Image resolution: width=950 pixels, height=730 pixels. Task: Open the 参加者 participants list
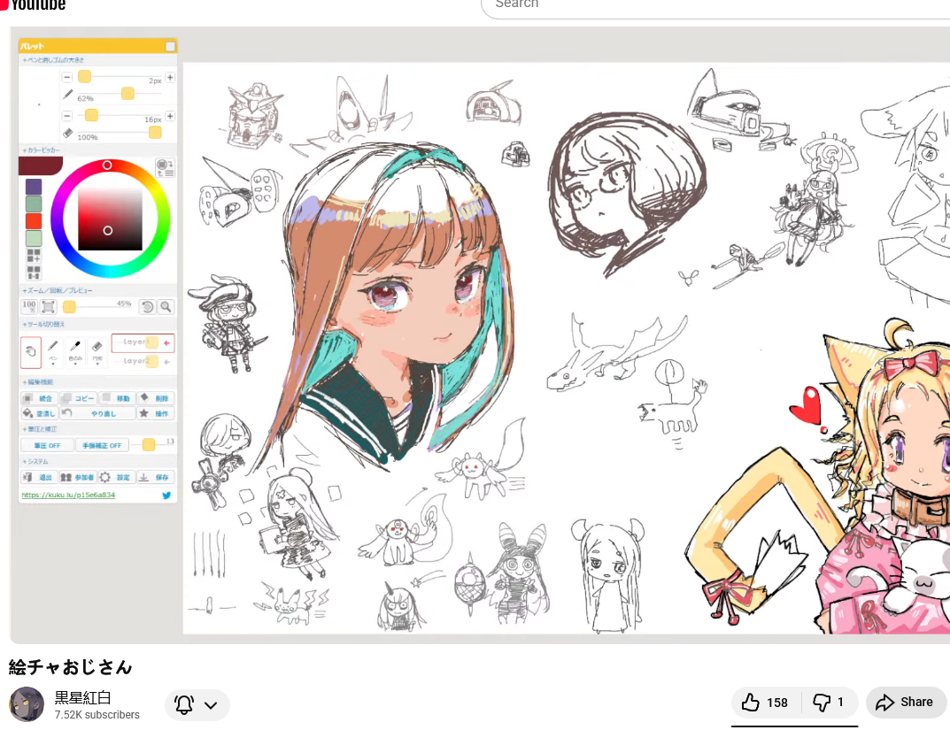coord(78,477)
